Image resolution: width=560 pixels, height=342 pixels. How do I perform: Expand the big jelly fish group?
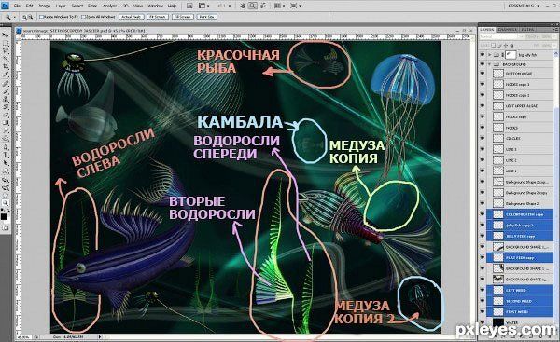(490, 55)
